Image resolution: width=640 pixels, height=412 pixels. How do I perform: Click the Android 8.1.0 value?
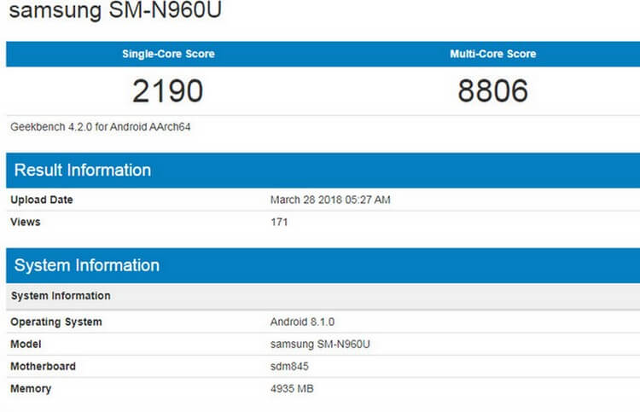coord(305,322)
